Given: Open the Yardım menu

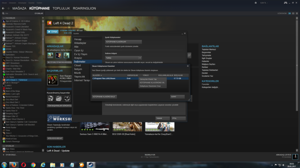Looking at the screenshot, I should coord(39,3).
